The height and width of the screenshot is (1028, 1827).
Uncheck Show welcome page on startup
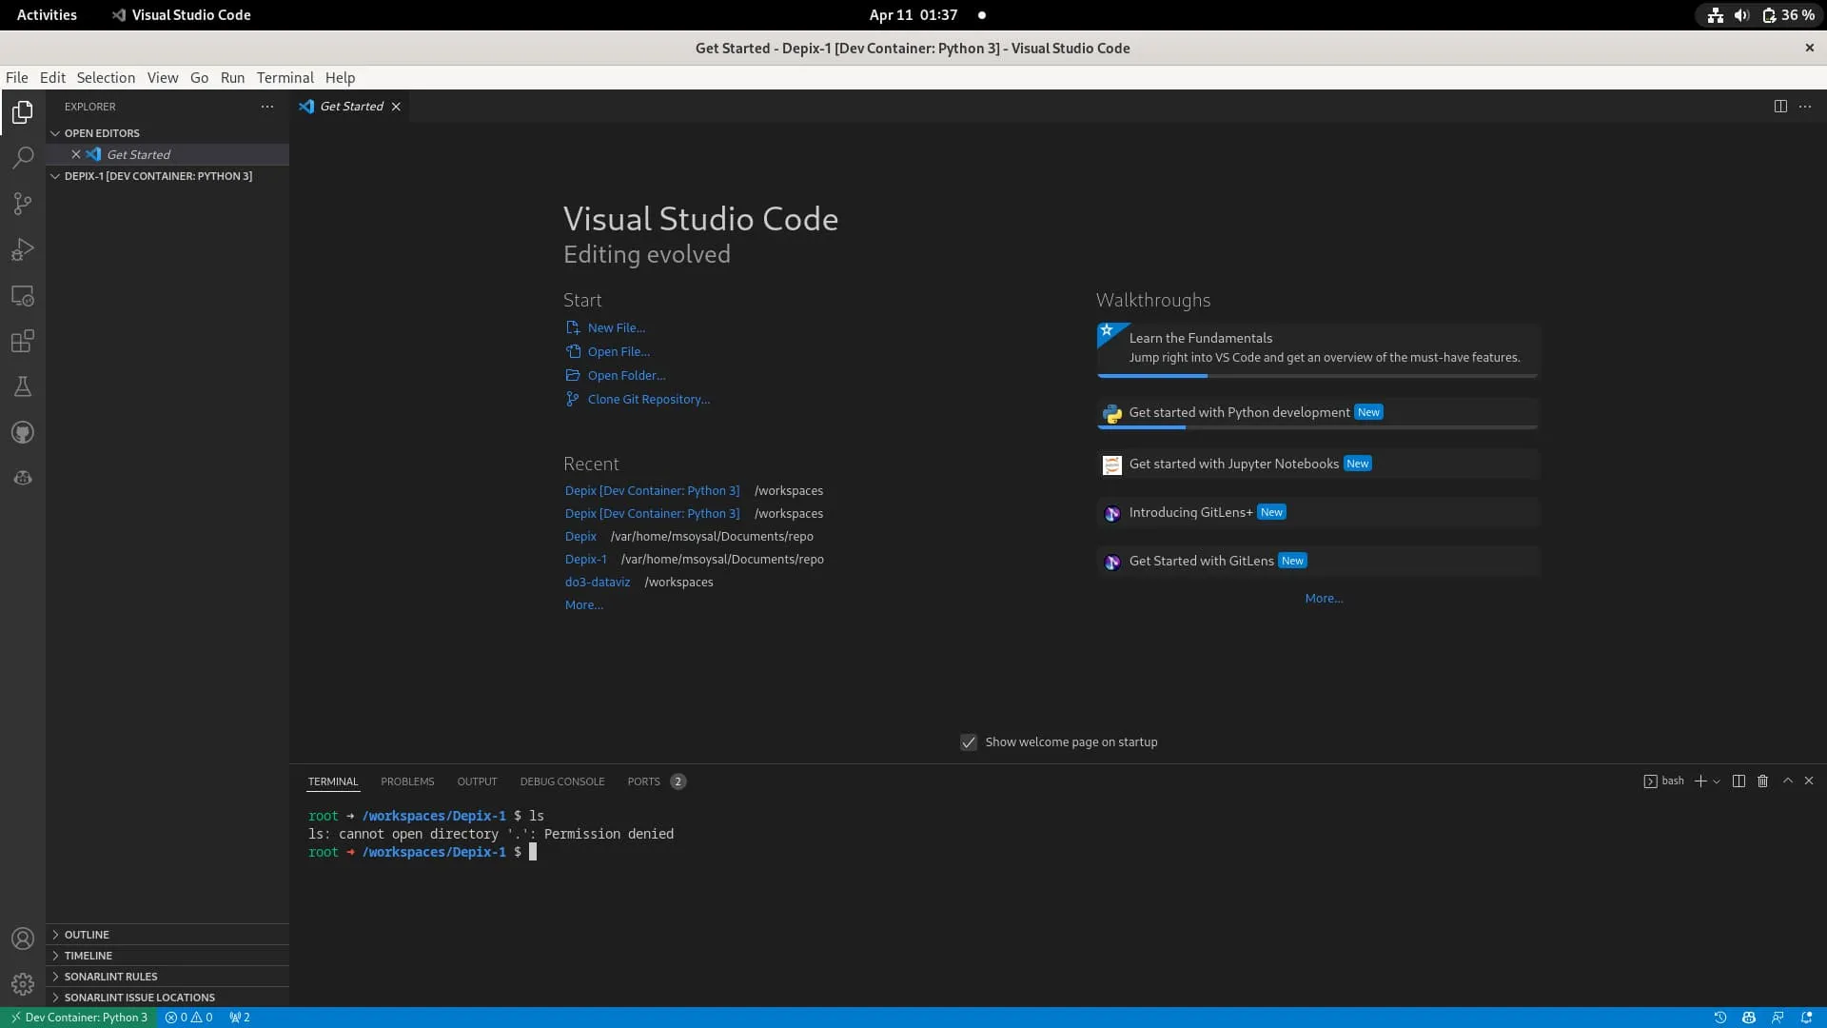coord(969,742)
